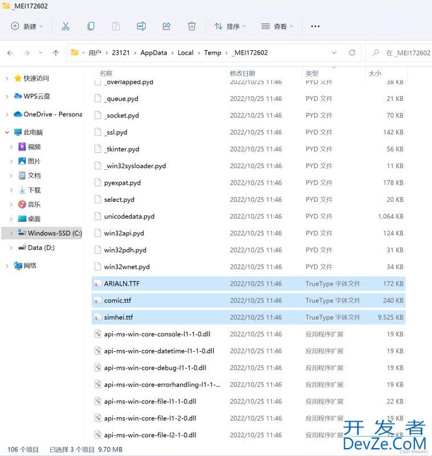The width and height of the screenshot is (432, 456).
Task: Go back with the left arrow
Action: point(10,53)
